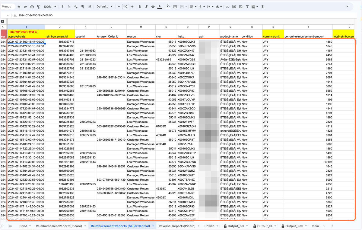Select column T header
This screenshot has width=362, height=230.
308,27
